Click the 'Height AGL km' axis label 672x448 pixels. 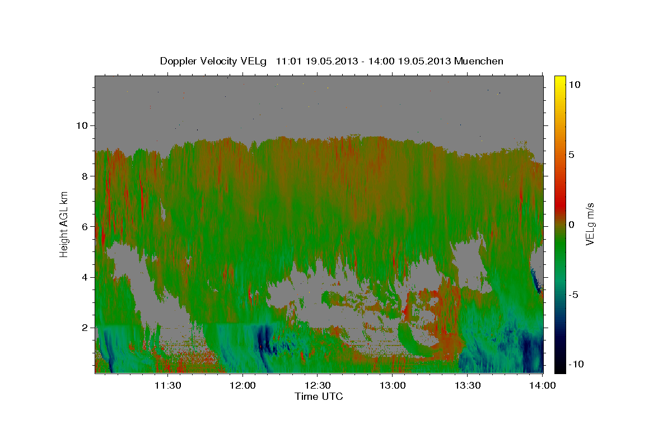[64, 223]
